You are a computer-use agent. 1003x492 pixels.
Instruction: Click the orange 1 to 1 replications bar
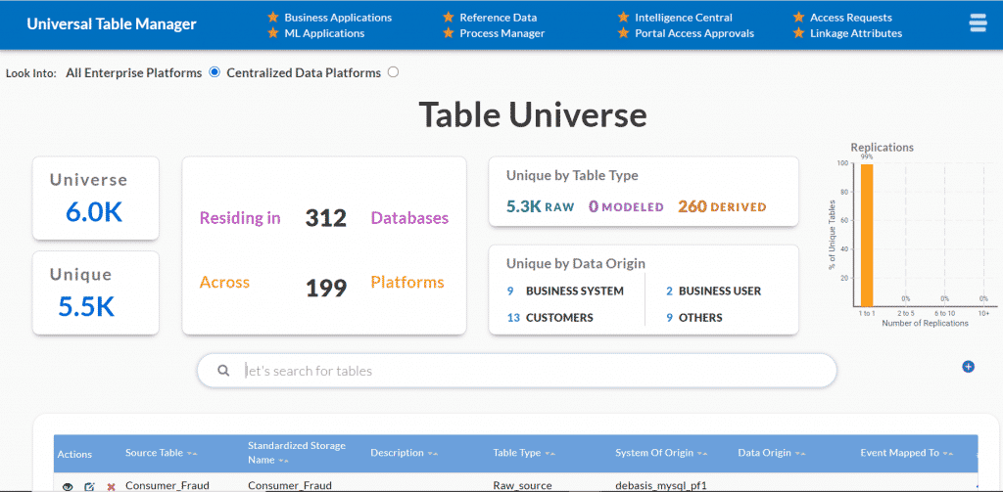[866, 235]
